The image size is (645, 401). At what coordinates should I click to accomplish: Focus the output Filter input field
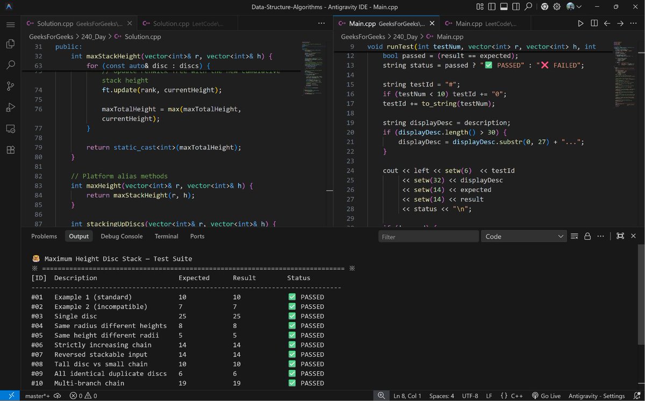pyautogui.click(x=428, y=237)
